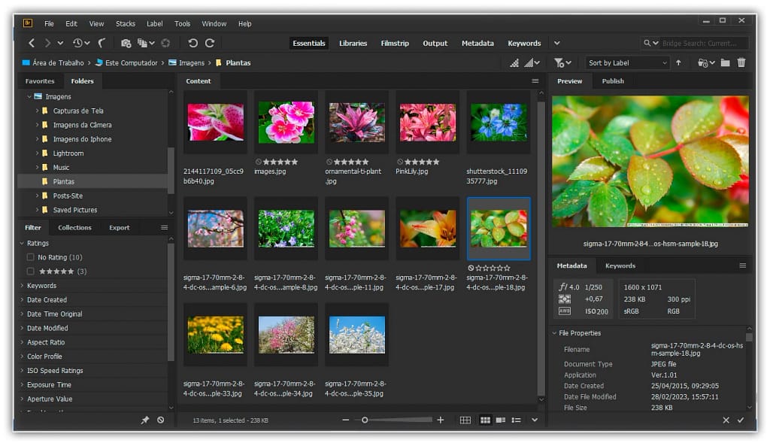770x446 pixels.
Task: Open Filter panel options menu
Action: [164, 227]
